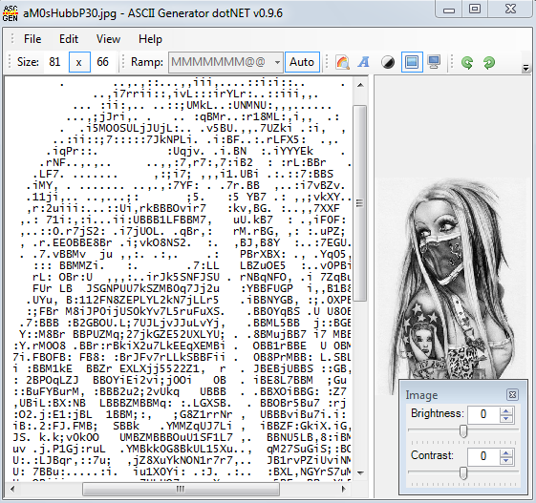This screenshot has width=536, height=503.
Task: Click the monitor full screen icon
Action: pos(434,62)
